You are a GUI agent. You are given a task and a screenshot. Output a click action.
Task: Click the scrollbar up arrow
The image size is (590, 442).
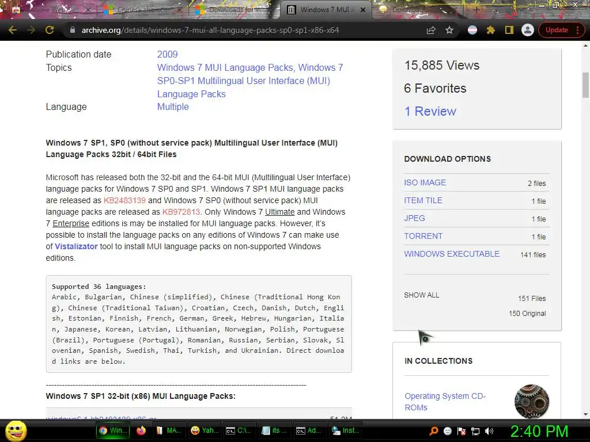(x=585, y=45)
